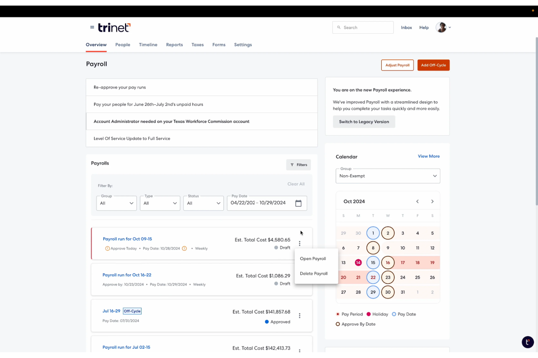Click the magnifier icon in the search bar
Viewport: 538px width, 358px height.
pyautogui.click(x=339, y=27)
